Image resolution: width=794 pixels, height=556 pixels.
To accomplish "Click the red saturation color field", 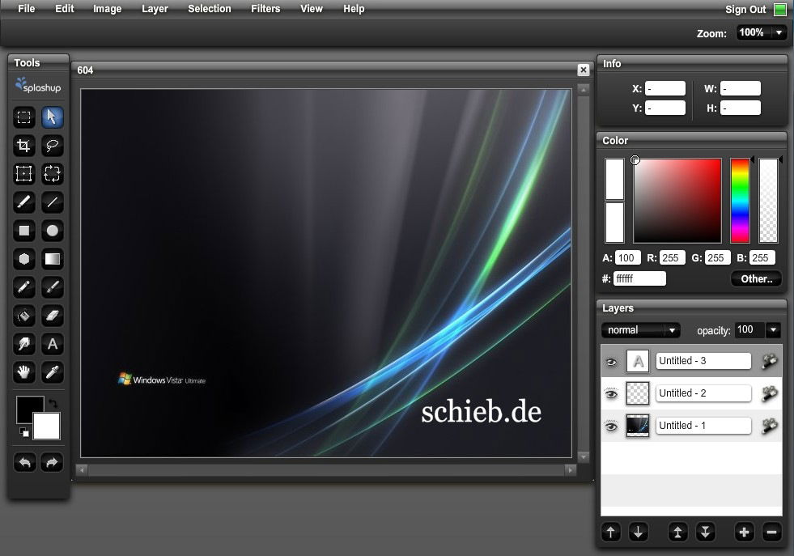I will (677, 201).
